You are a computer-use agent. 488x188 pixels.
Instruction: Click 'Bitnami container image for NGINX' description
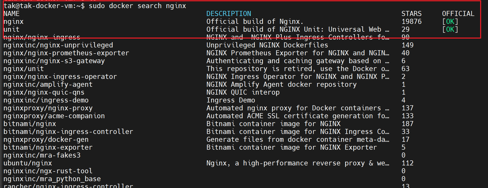click(x=273, y=124)
